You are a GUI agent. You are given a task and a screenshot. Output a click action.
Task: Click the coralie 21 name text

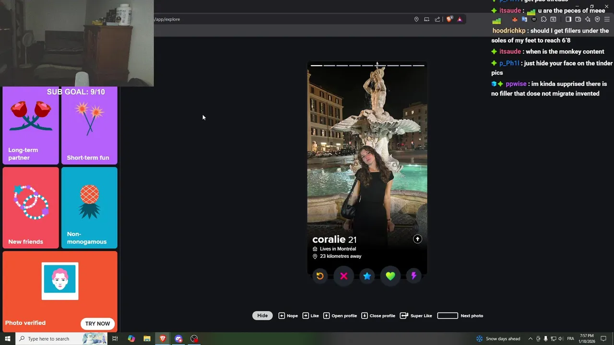coord(334,240)
